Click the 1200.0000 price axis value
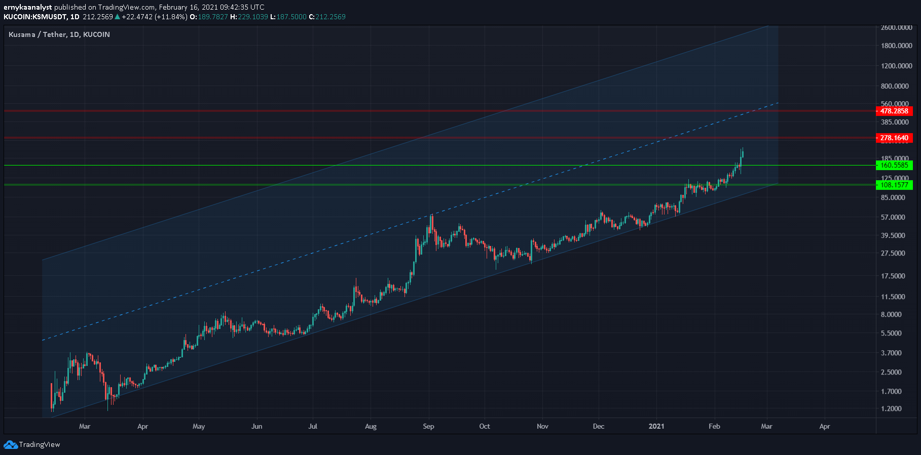This screenshot has width=921, height=455. click(896, 66)
